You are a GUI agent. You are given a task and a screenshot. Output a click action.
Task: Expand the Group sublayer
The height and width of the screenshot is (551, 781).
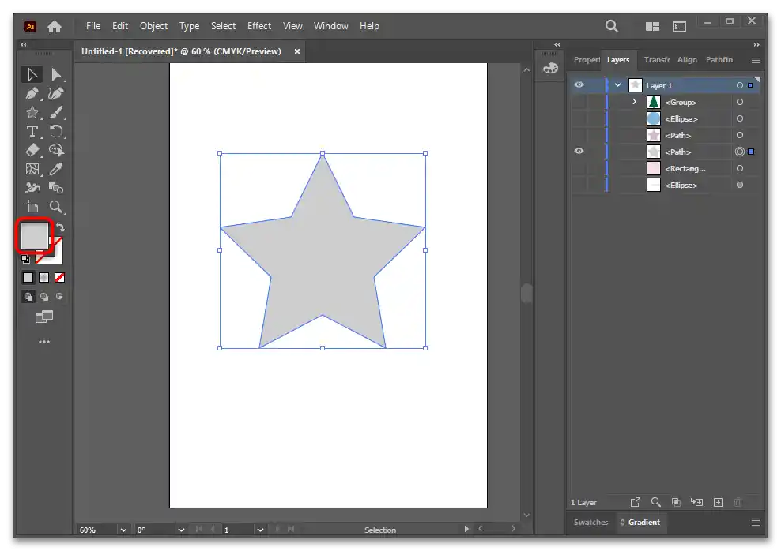tap(634, 102)
